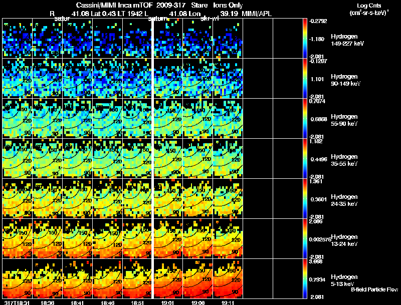401x305 pixels.
Task: Click the Hydrogen 5-13 keV color bar
Action: coord(305,279)
